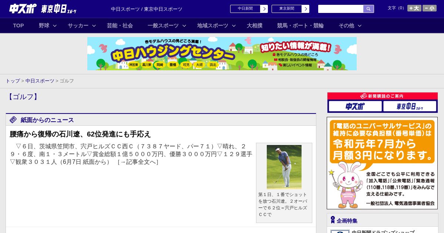Click the 東京中日スポーツ logo in header
The height and width of the screenshot is (233, 444).
pos(58,9)
